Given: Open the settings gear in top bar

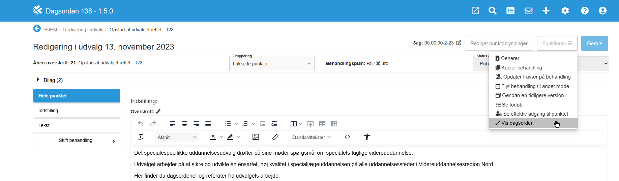Looking at the screenshot, I should click(565, 11).
